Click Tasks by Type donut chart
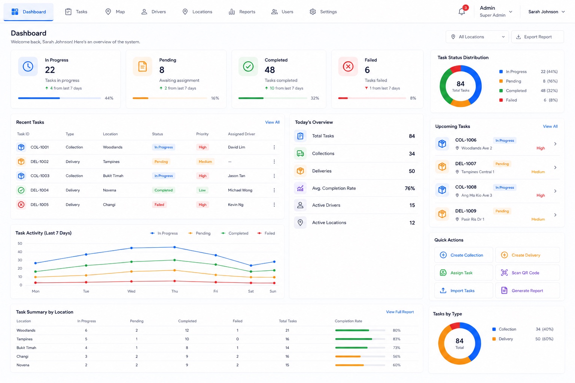The width and height of the screenshot is (575, 383). 460,343
